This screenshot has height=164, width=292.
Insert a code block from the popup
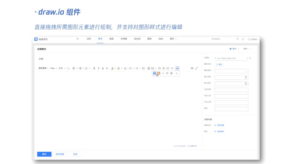177,73
